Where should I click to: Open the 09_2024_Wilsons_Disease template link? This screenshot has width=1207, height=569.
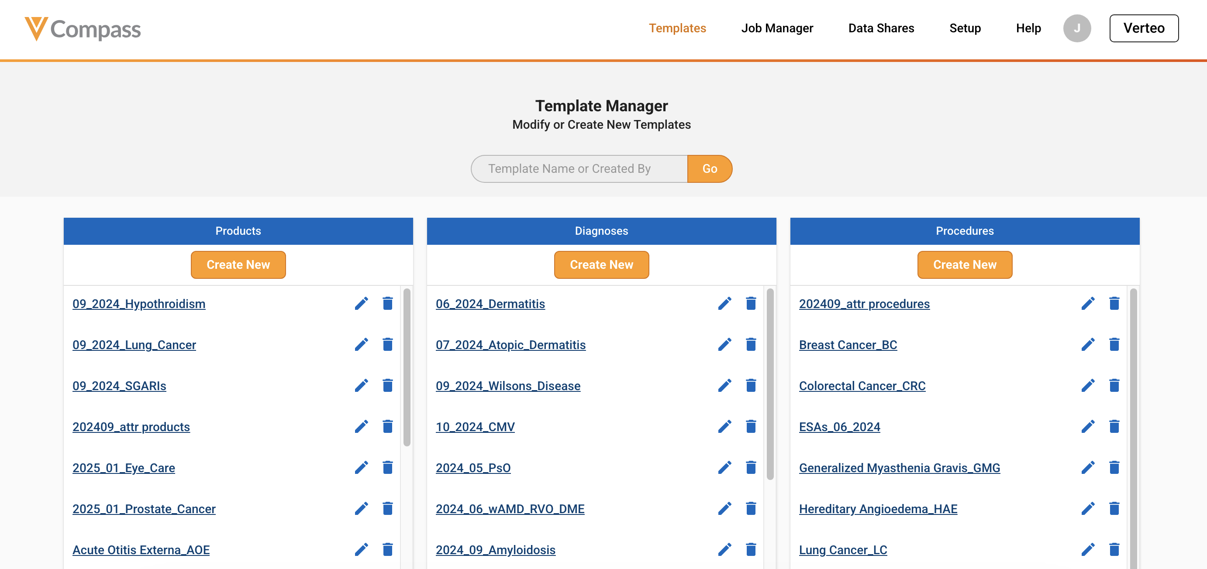(508, 385)
